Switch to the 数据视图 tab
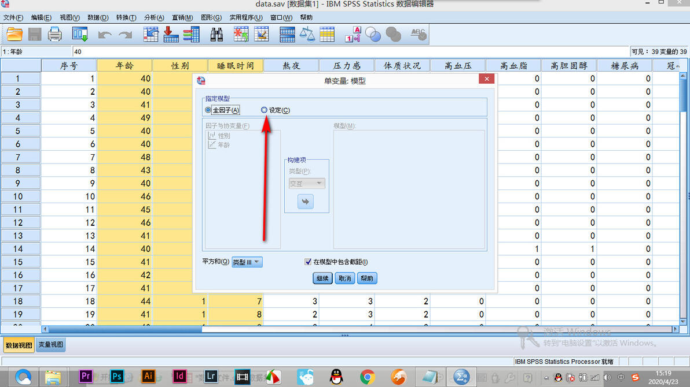This screenshot has width=690, height=387. click(19, 345)
